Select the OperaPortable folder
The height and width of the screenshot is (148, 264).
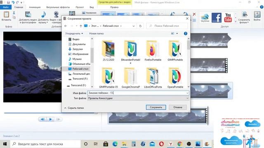pyautogui.click(x=175, y=78)
